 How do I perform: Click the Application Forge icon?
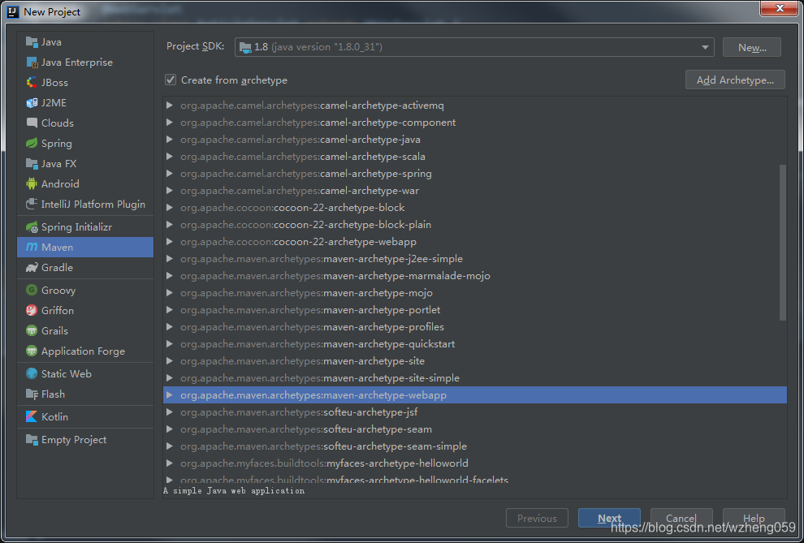(32, 351)
